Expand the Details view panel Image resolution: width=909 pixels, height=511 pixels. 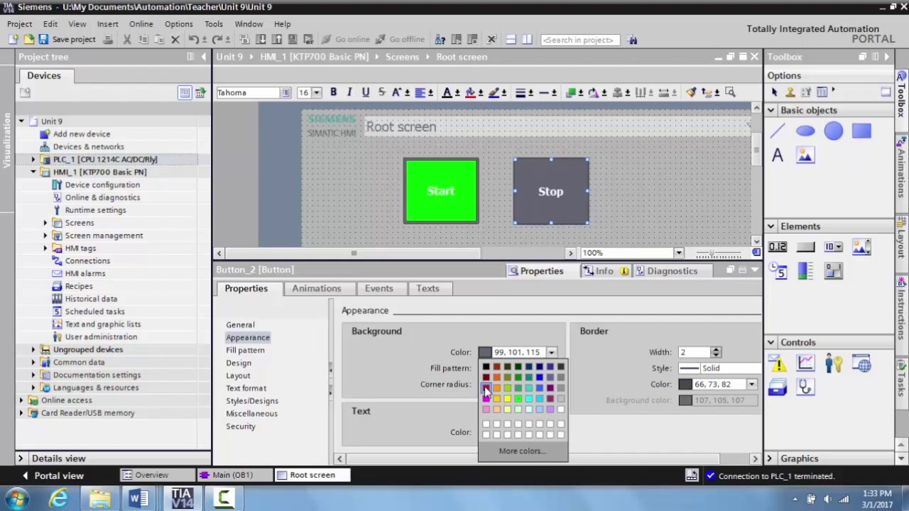[x=21, y=458]
